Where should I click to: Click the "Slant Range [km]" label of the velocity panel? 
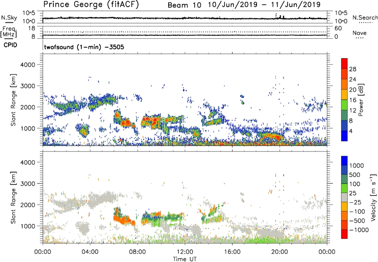coord(13,198)
